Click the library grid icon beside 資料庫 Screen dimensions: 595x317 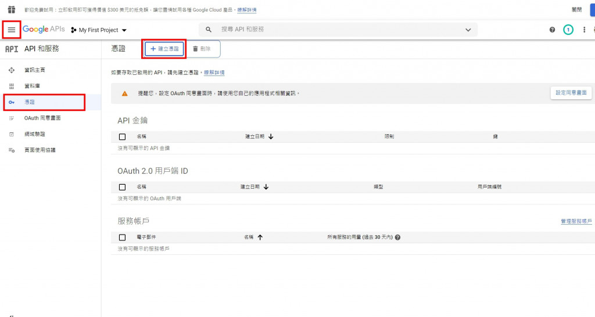click(x=12, y=86)
